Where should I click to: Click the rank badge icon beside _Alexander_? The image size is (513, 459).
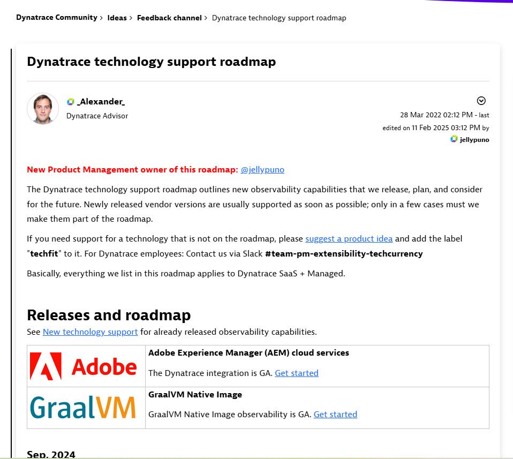tap(71, 102)
